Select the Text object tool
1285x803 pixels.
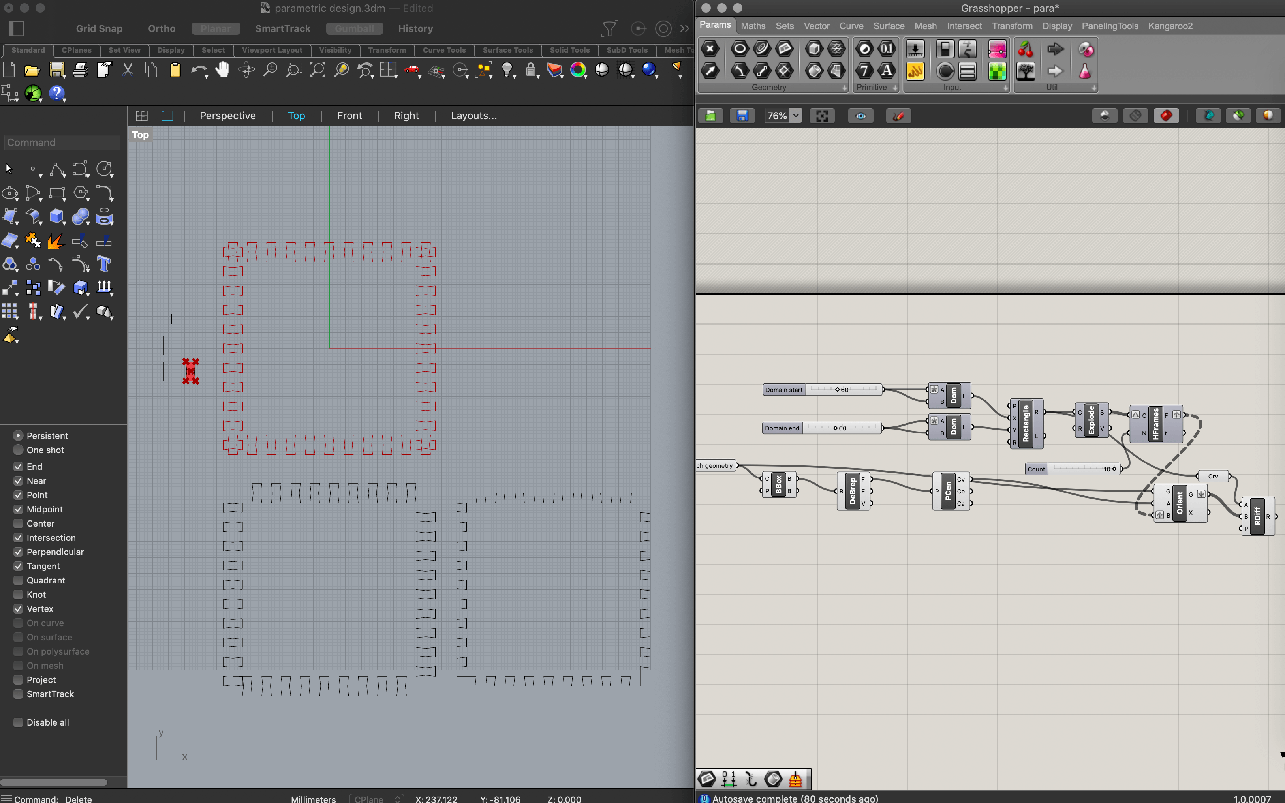(x=104, y=264)
